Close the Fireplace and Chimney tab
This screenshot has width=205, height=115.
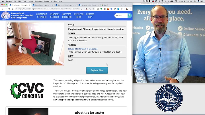tap(30, 5)
